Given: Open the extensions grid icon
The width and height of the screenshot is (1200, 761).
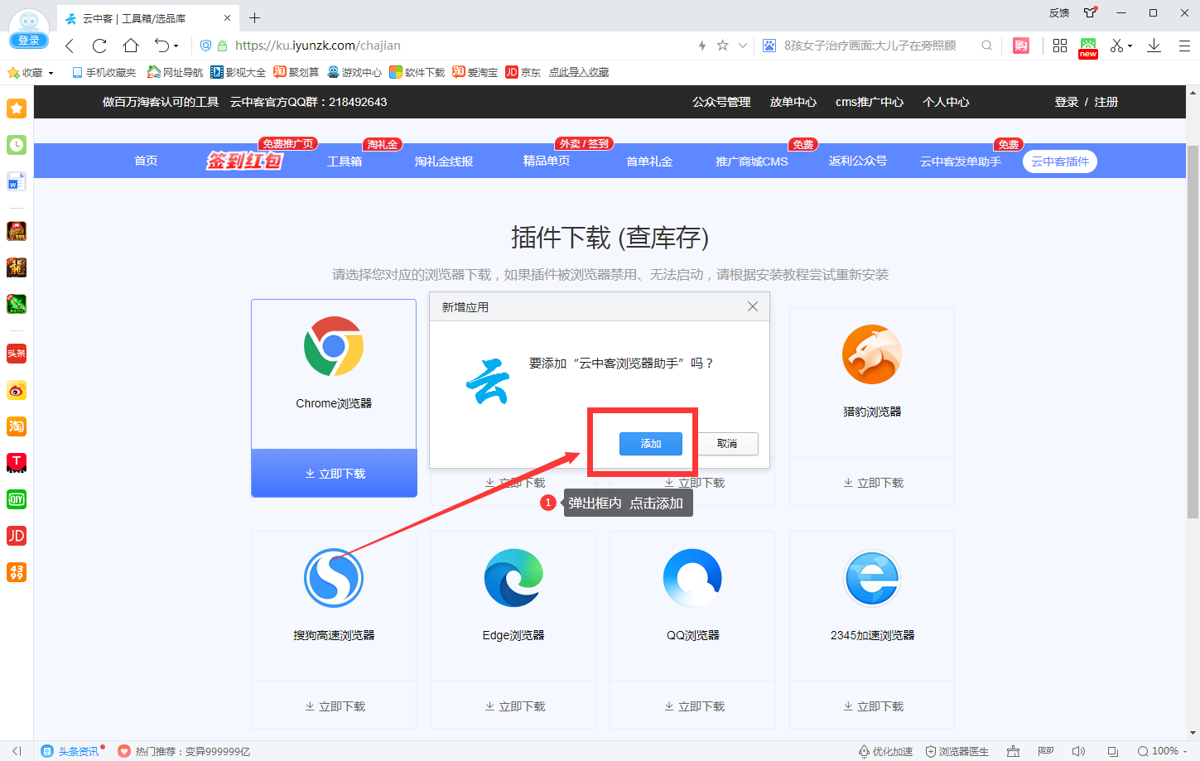Looking at the screenshot, I should pos(1060,46).
